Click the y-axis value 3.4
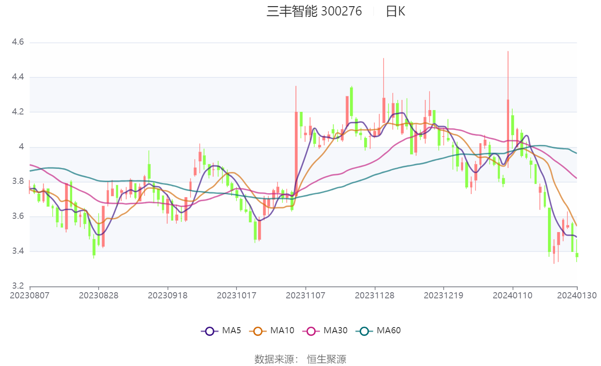The width and height of the screenshot is (601, 366). 18,252
